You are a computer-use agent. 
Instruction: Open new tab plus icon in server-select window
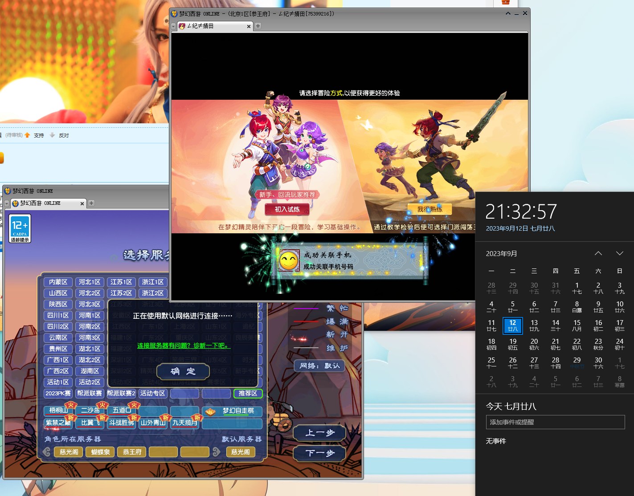click(91, 203)
